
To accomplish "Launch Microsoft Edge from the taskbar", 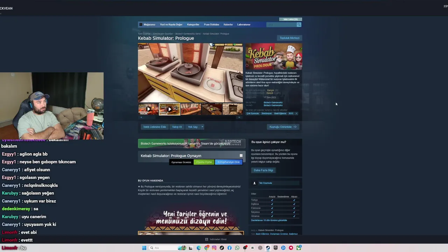I will (199, 248).
